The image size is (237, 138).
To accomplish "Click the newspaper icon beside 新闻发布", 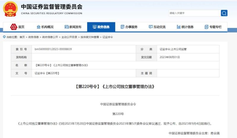I will (x=67, y=27).
